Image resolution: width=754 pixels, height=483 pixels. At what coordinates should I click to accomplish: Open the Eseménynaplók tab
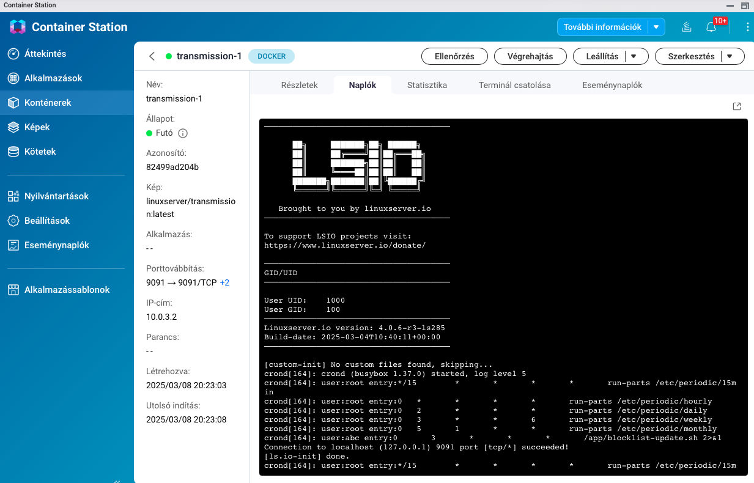coord(612,85)
